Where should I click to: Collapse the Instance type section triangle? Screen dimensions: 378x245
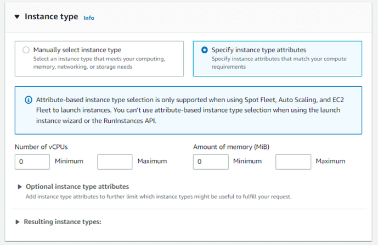(x=17, y=16)
